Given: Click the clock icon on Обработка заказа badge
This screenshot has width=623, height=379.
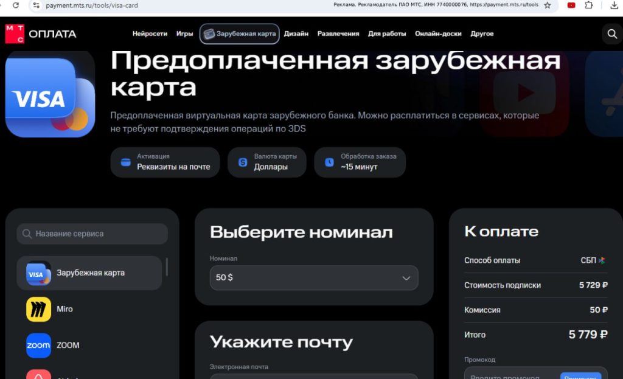Looking at the screenshot, I should [329, 161].
